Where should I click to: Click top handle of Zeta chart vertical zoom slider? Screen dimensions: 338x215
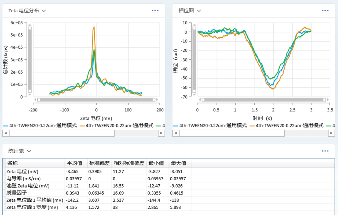click(30, 28)
